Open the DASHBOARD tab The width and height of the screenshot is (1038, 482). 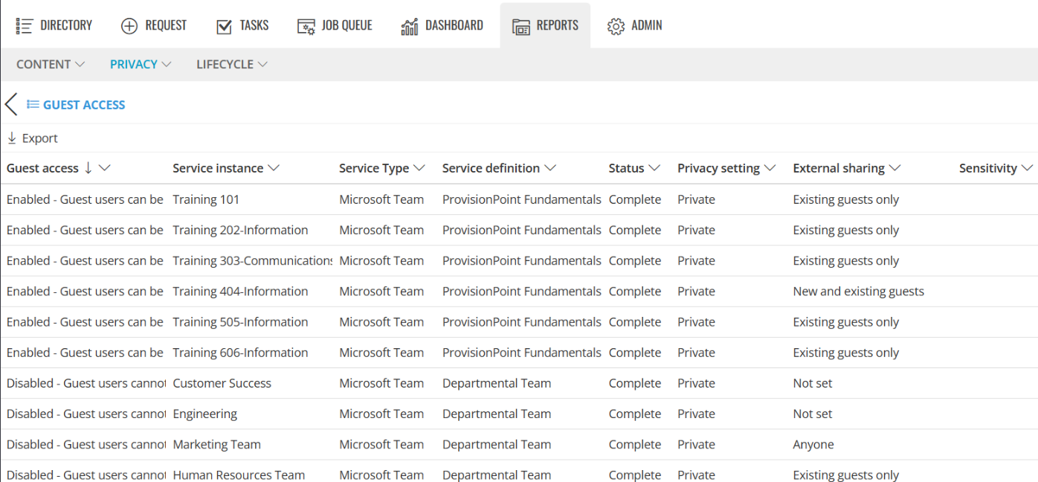442,26
